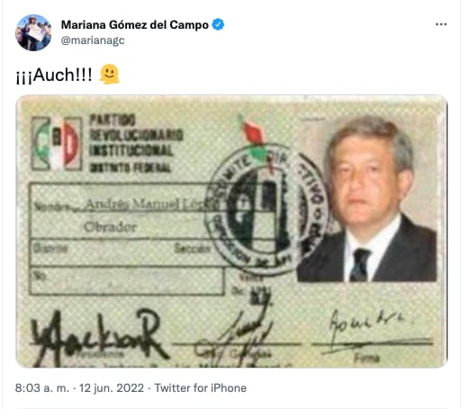Click the small flame emblem above the stamp
The height and width of the screenshot is (409, 462).
click(251, 130)
